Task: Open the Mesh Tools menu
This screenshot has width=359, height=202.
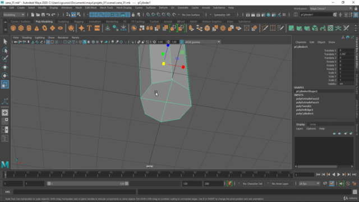Action: (106, 7)
